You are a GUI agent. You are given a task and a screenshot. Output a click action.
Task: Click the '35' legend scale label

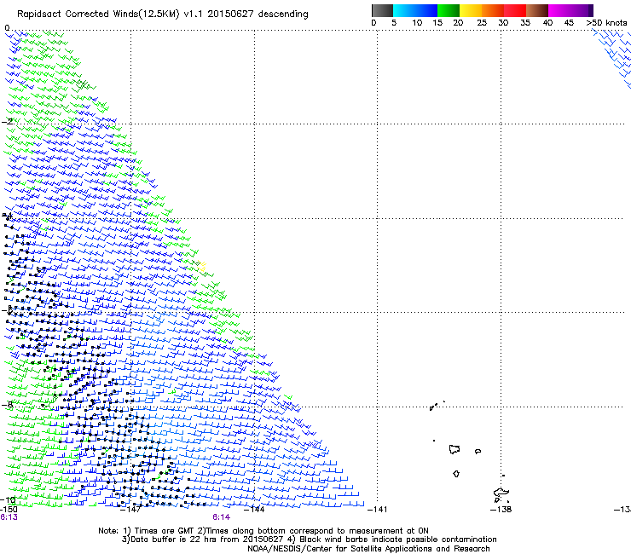[525, 23]
